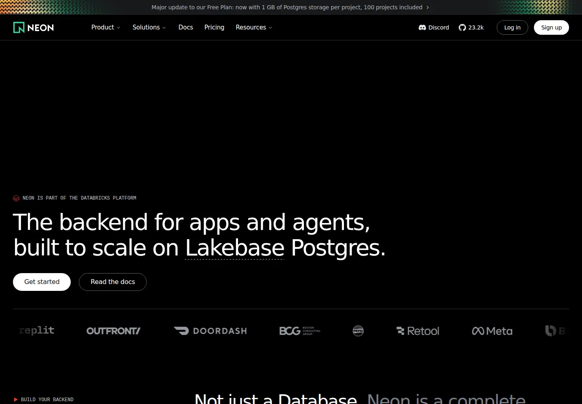This screenshot has width=582, height=404.
Task: Open the GitHub icon with 23.2k stars
Action: click(x=462, y=27)
